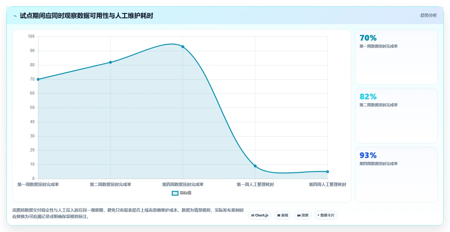
Task: Select the 表格 tag
Action: coord(283,215)
